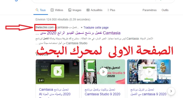
Task: Open camtasia 9 2020 video title link
Action: 148,92
